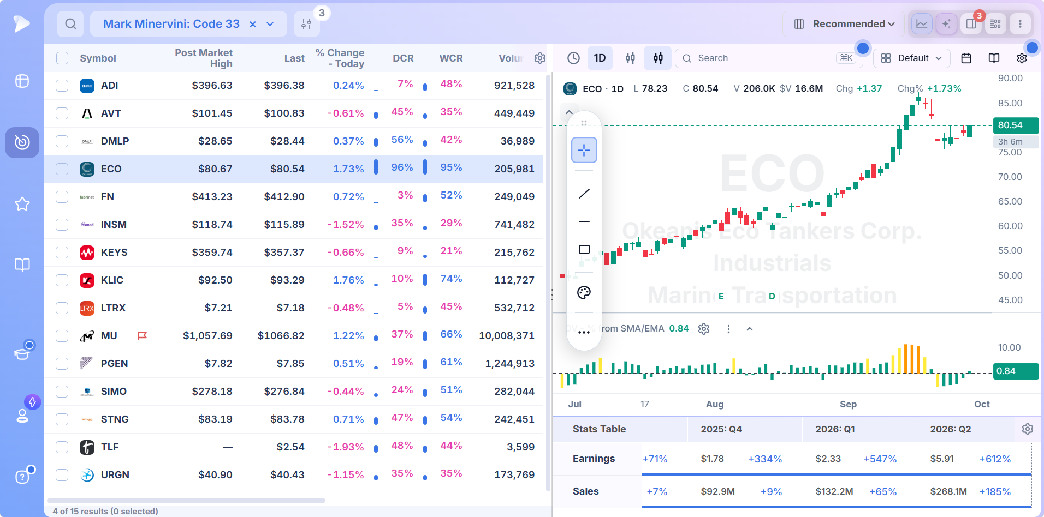Open indicator settings gear beside 0.84

pos(704,329)
